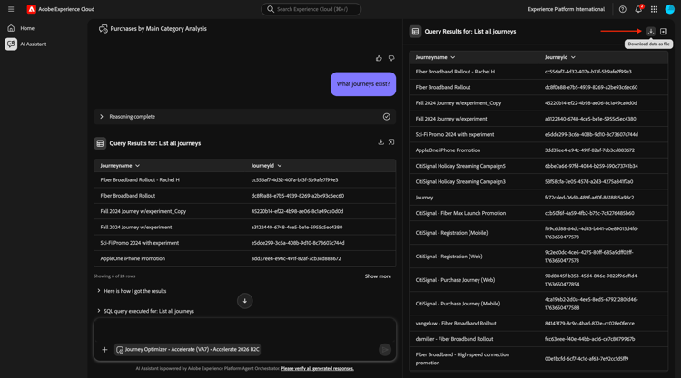The image size is (681, 378).
Task: Select AppleOne iPhone Promotion in chat table
Action: point(244,258)
